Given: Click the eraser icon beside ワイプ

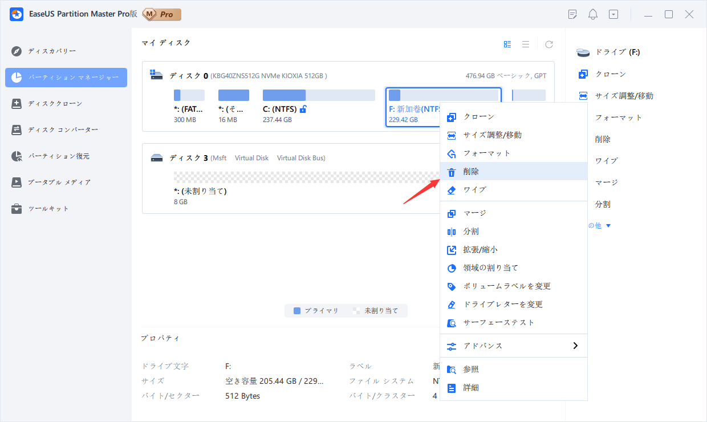Looking at the screenshot, I should [452, 190].
